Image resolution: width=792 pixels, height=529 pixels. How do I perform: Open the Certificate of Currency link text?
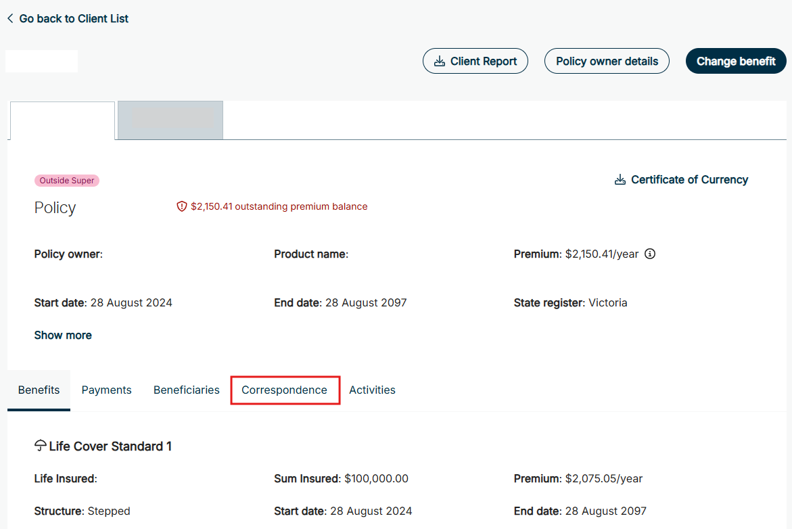(x=689, y=180)
